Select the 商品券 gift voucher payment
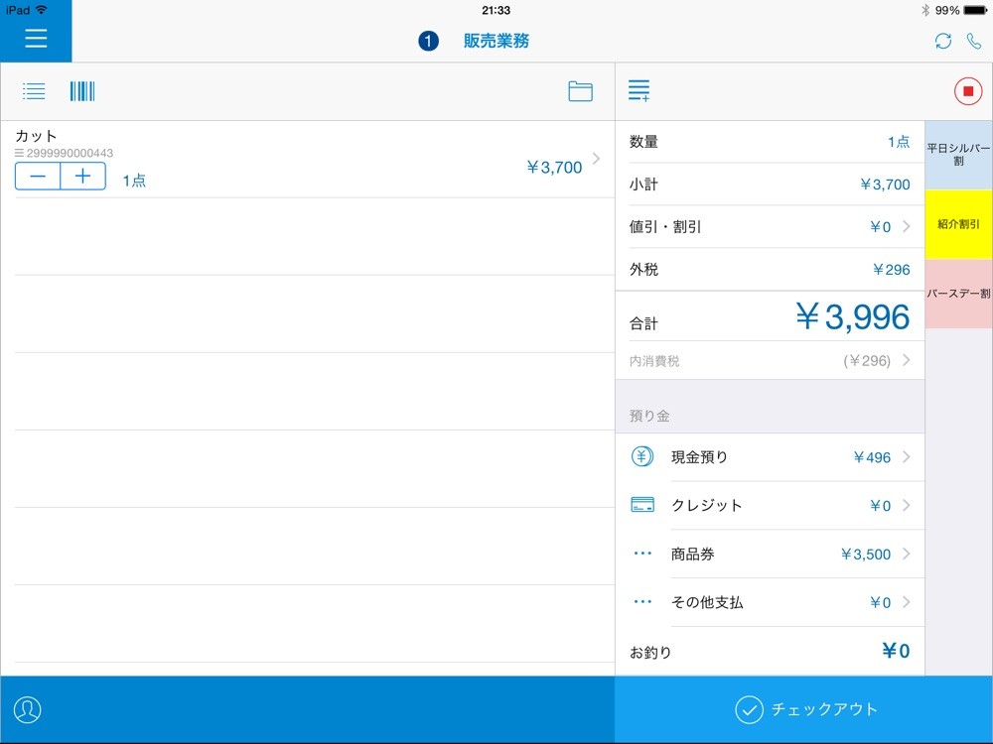The width and height of the screenshot is (993, 744). (770, 555)
